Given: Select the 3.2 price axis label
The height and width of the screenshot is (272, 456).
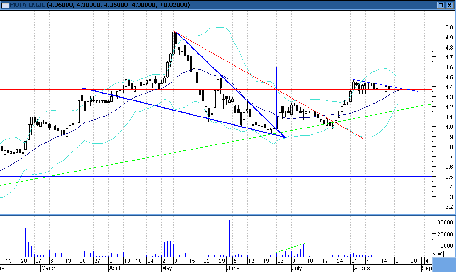Looking at the screenshot, I should click(449, 206).
